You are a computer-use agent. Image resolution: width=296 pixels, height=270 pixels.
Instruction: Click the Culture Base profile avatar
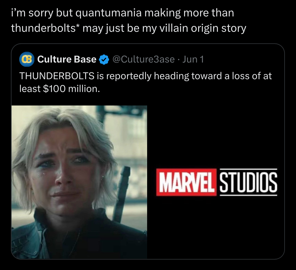click(27, 59)
